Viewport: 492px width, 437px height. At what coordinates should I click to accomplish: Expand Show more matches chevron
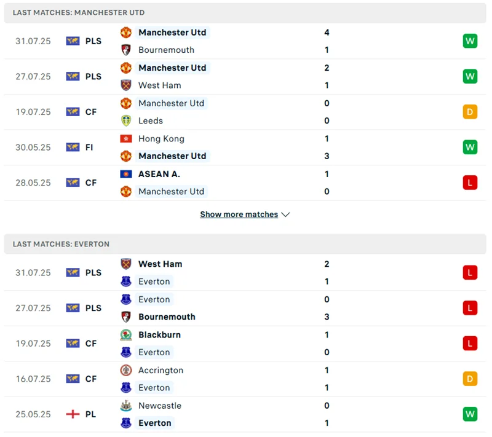click(285, 215)
